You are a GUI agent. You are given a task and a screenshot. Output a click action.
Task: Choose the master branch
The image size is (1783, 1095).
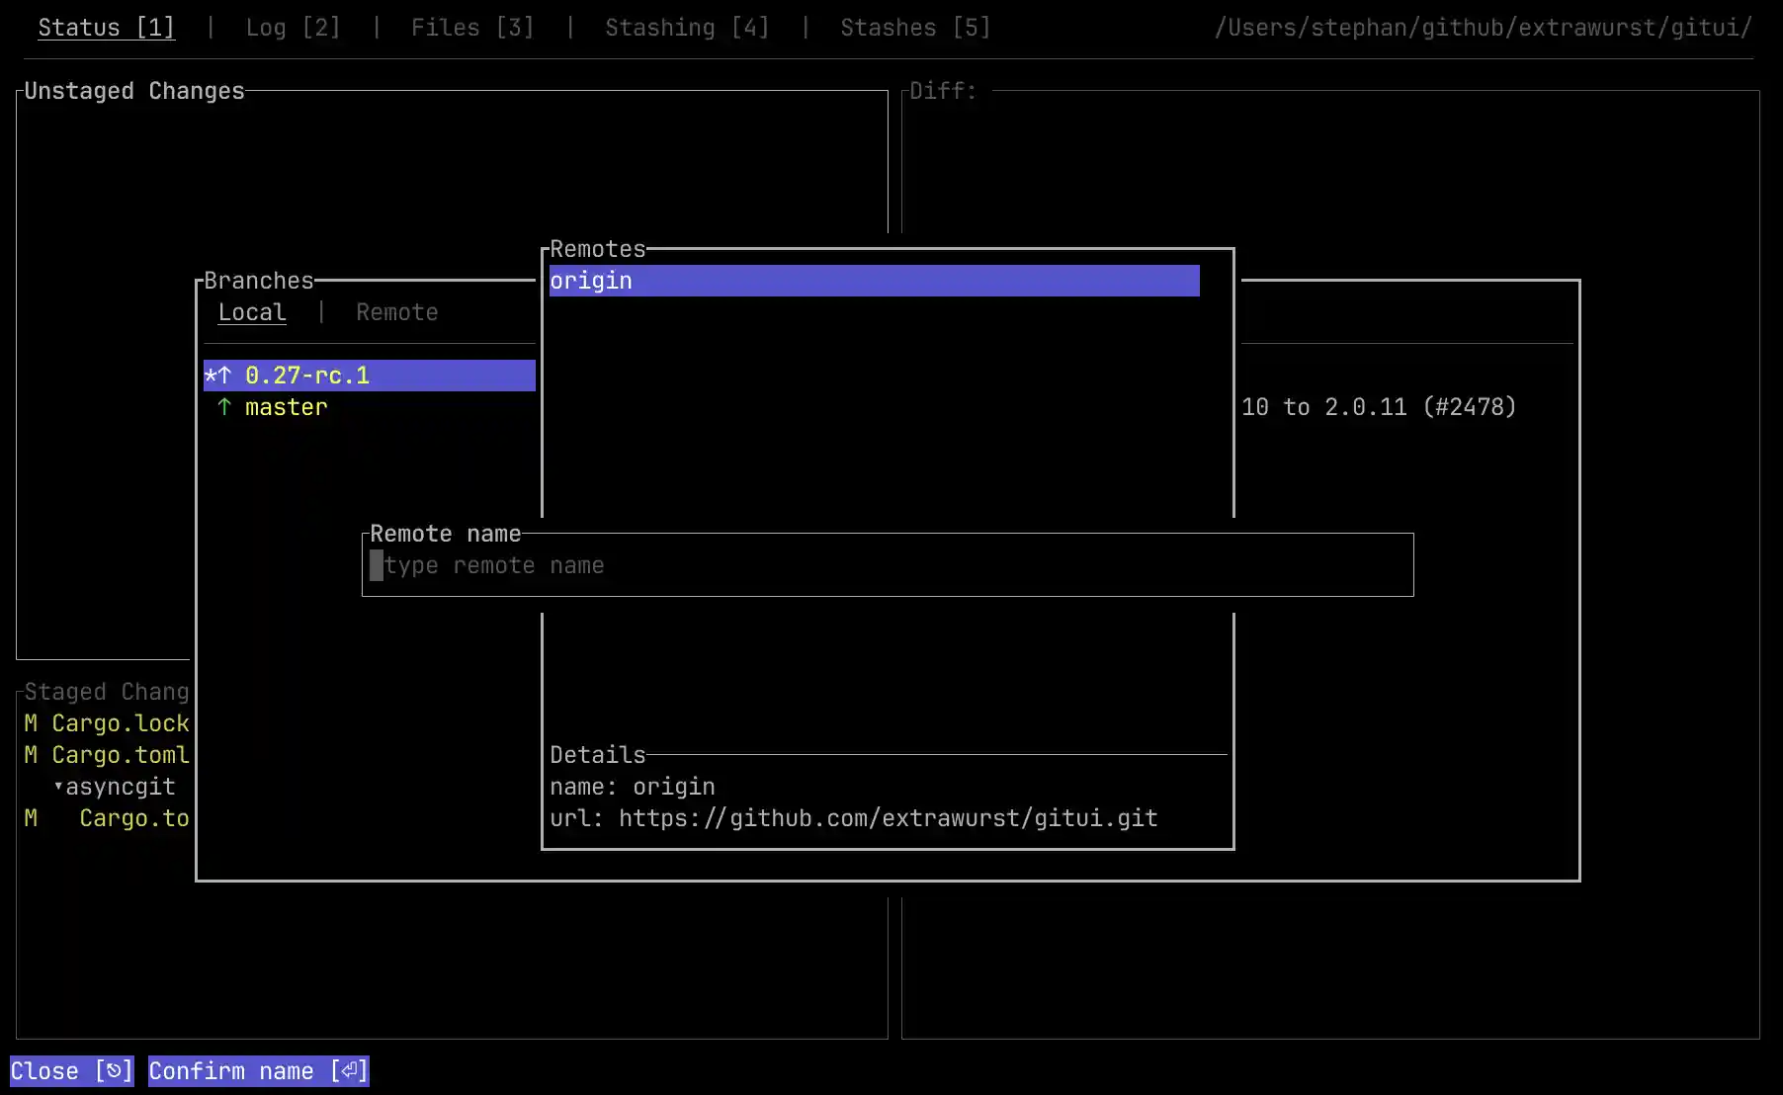(x=286, y=407)
